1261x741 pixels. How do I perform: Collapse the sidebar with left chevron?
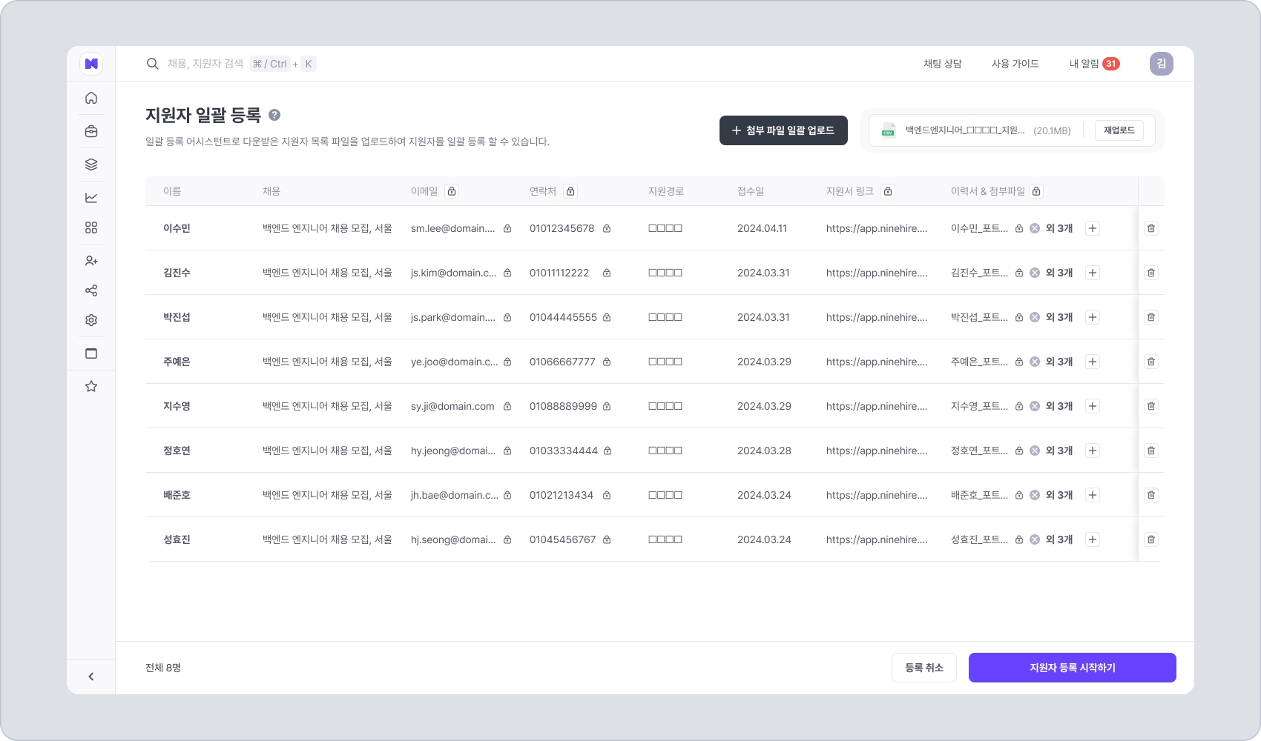click(91, 677)
